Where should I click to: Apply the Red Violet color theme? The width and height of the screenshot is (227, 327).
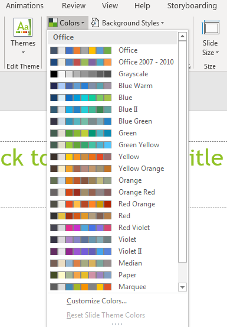(112, 228)
